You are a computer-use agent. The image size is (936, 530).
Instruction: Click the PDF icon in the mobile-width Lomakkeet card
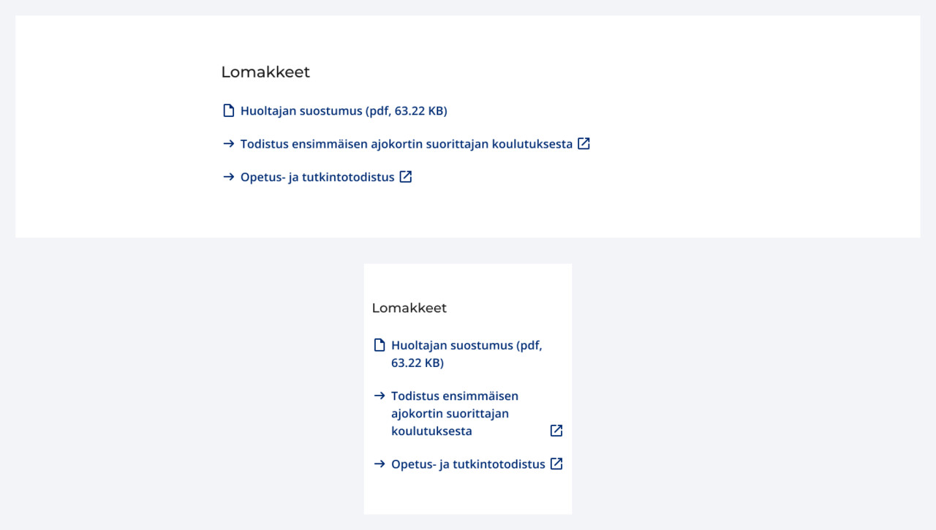click(379, 344)
